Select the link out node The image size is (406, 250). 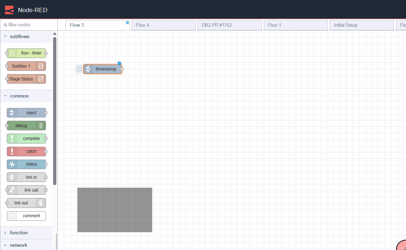tap(26, 203)
